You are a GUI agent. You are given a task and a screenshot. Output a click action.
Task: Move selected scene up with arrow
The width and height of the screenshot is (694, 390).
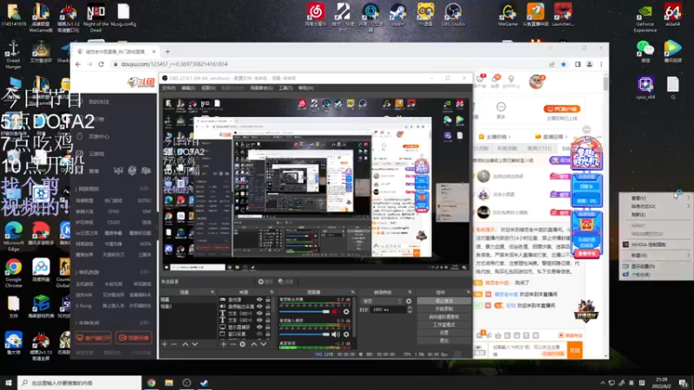point(186,344)
